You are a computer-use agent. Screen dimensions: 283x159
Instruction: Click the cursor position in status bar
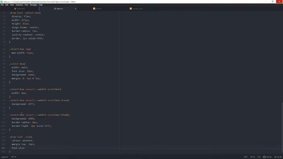point(14,157)
